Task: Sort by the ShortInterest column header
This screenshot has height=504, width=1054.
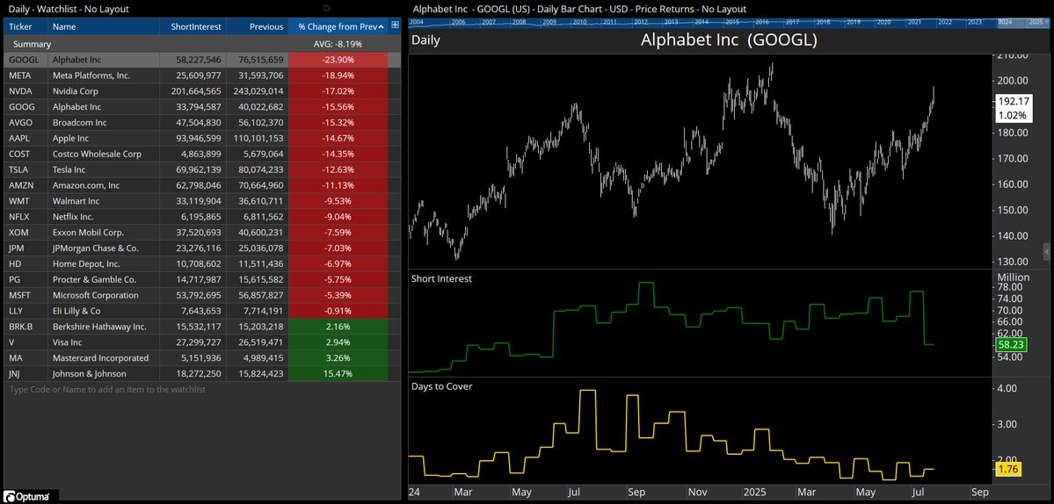Action: (193, 27)
